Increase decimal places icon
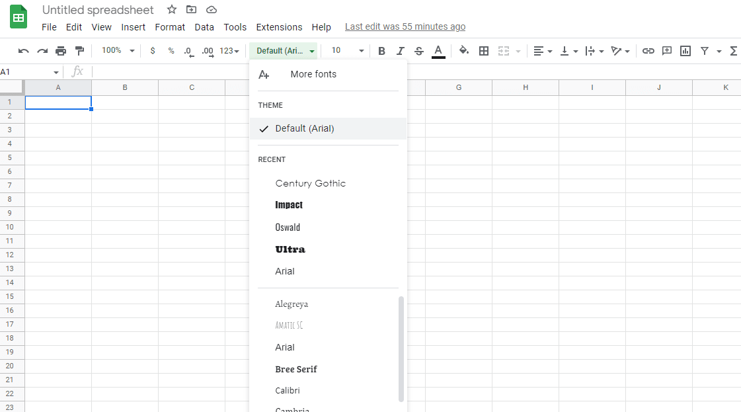 pos(208,51)
